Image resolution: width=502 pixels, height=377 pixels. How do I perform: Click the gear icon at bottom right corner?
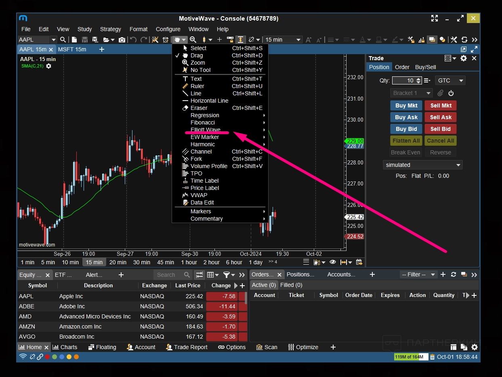tap(475, 347)
